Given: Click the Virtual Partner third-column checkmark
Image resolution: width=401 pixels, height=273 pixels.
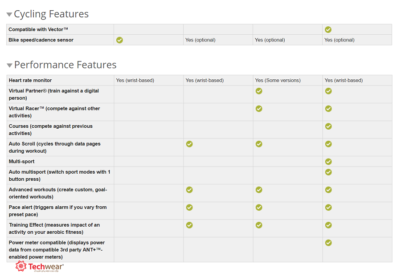Looking at the screenshot, I should (x=259, y=91).
